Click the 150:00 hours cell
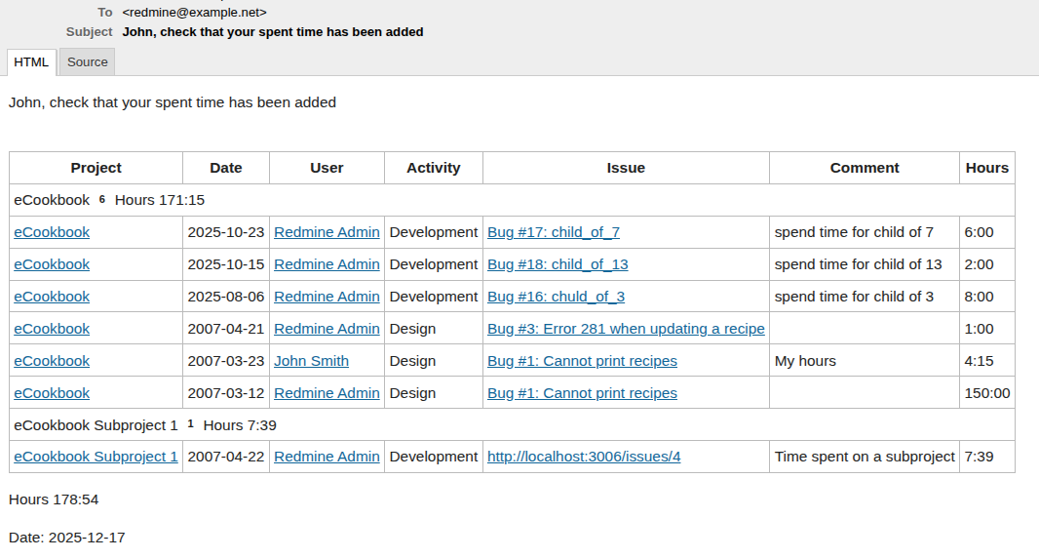Viewport: 1039px width, 559px height. (x=986, y=393)
